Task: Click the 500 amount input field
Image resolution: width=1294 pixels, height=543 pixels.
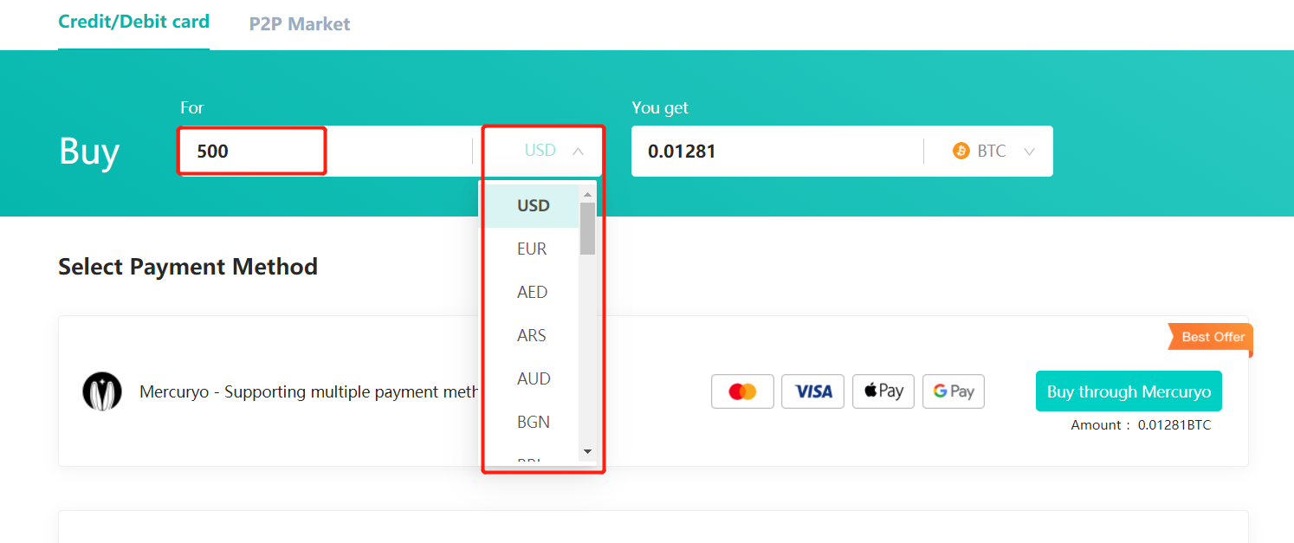Action: [x=251, y=150]
